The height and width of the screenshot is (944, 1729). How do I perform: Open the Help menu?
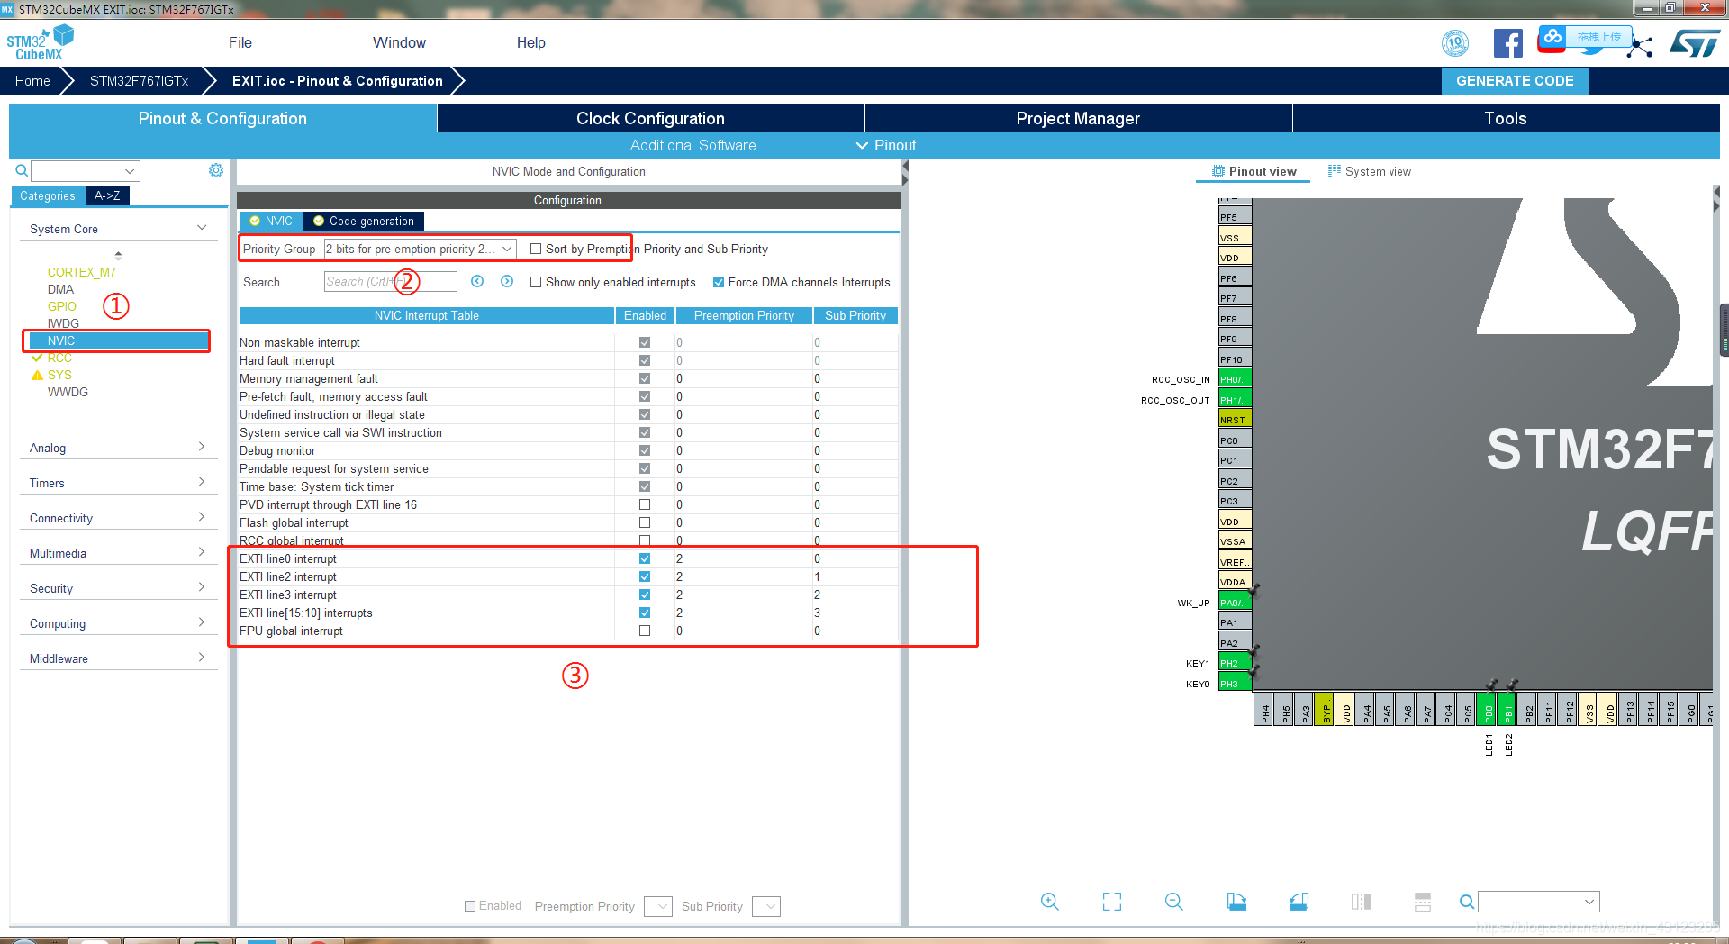tap(530, 42)
